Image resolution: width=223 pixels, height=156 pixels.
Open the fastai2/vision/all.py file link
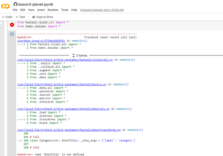[65, 60]
